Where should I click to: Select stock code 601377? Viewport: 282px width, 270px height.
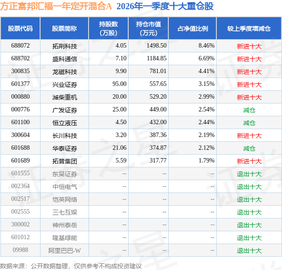[20, 84]
